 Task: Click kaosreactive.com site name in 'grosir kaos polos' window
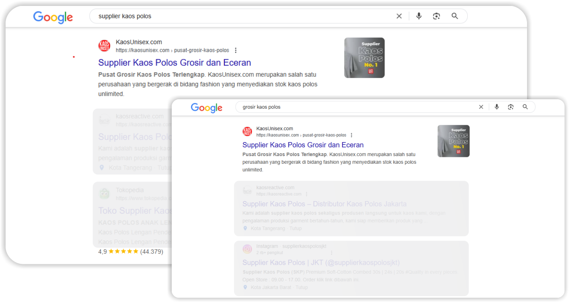275,187
